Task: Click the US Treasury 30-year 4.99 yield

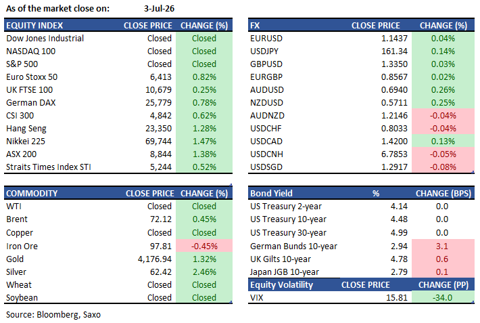Action: [399, 233]
